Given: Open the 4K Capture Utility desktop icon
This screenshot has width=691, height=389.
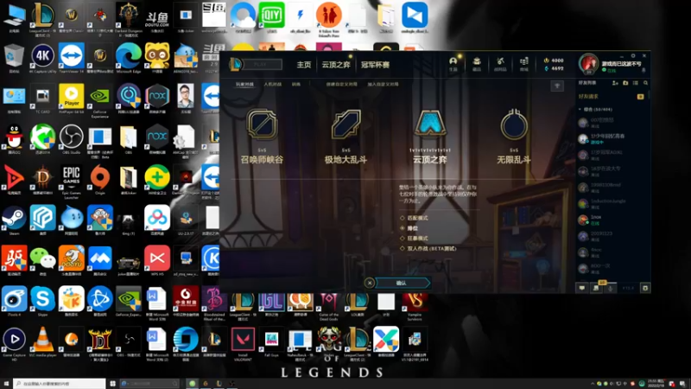Looking at the screenshot, I should point(42,58).
